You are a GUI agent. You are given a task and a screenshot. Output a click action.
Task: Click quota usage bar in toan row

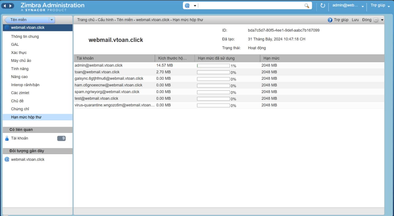[x=213, y=72]
